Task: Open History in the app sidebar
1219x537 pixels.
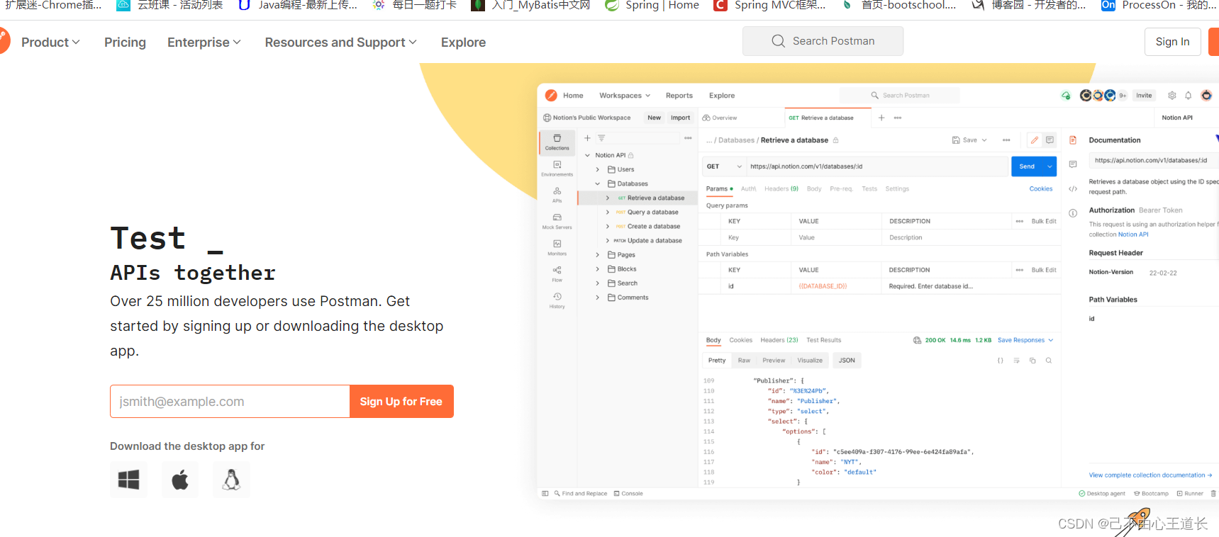Action: coord(557,300)
